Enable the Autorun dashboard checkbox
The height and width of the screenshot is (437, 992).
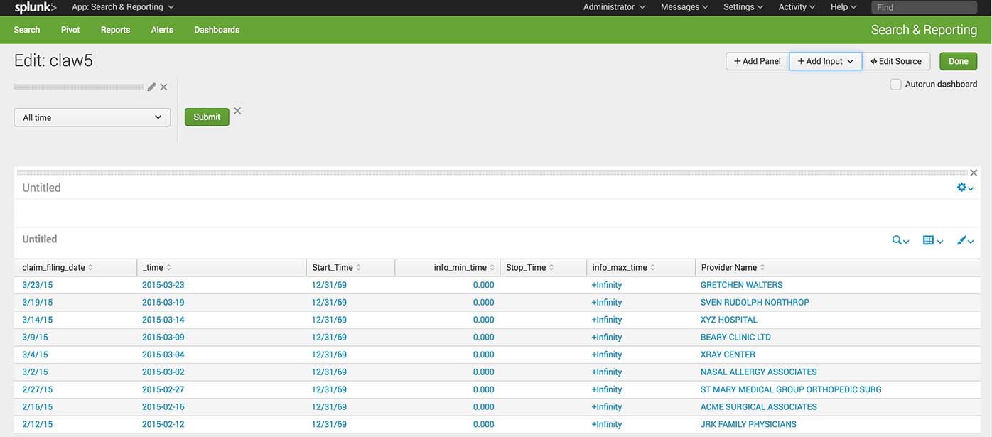click(x=895, y=84)
